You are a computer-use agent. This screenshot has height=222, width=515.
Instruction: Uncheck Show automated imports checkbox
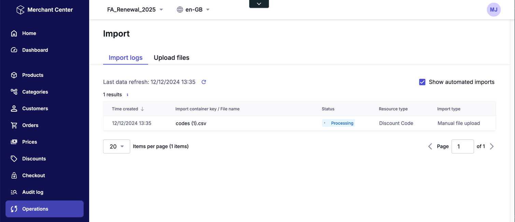tap(422, 82)
